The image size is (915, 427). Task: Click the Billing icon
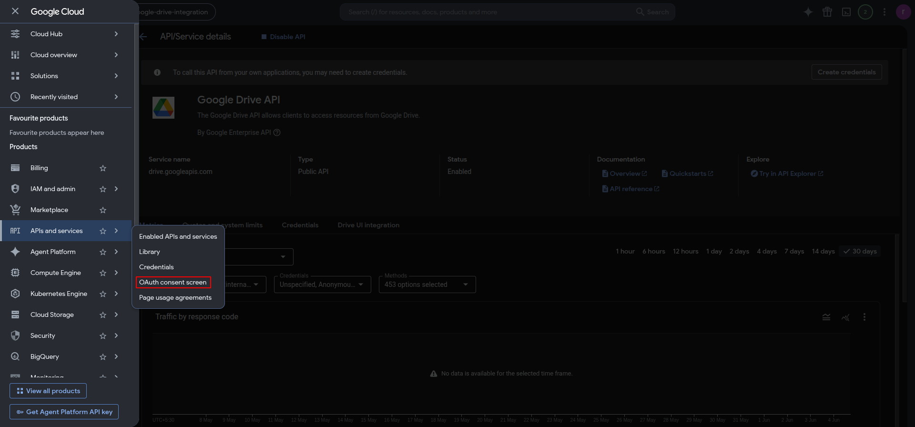[x=15, y=168]
